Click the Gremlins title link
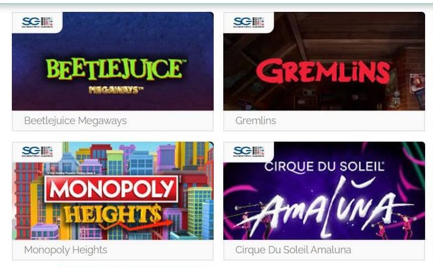This screenshot has height=268, width=433. point(255,121)
